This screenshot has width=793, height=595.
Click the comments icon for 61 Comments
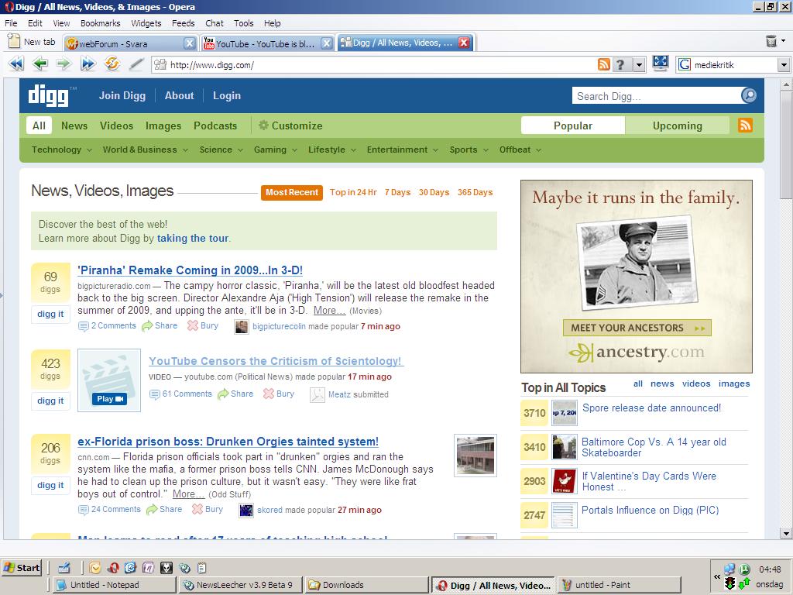coord(154,394)
